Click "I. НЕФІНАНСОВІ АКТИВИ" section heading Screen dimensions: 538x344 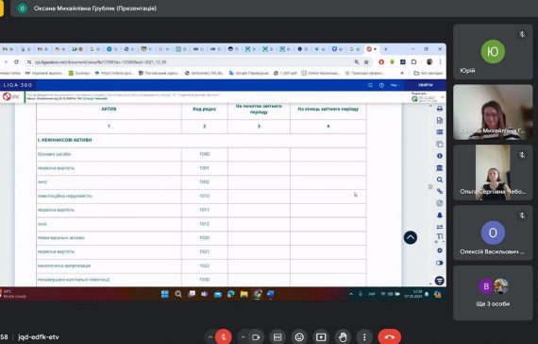pyautogui.click(x=64, y=140)
